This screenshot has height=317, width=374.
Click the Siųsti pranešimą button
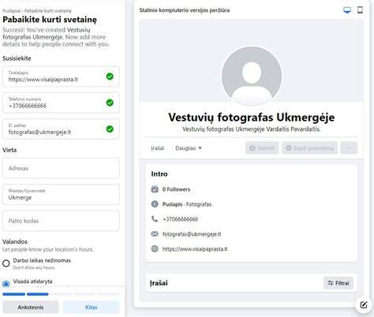click(309, 148)
